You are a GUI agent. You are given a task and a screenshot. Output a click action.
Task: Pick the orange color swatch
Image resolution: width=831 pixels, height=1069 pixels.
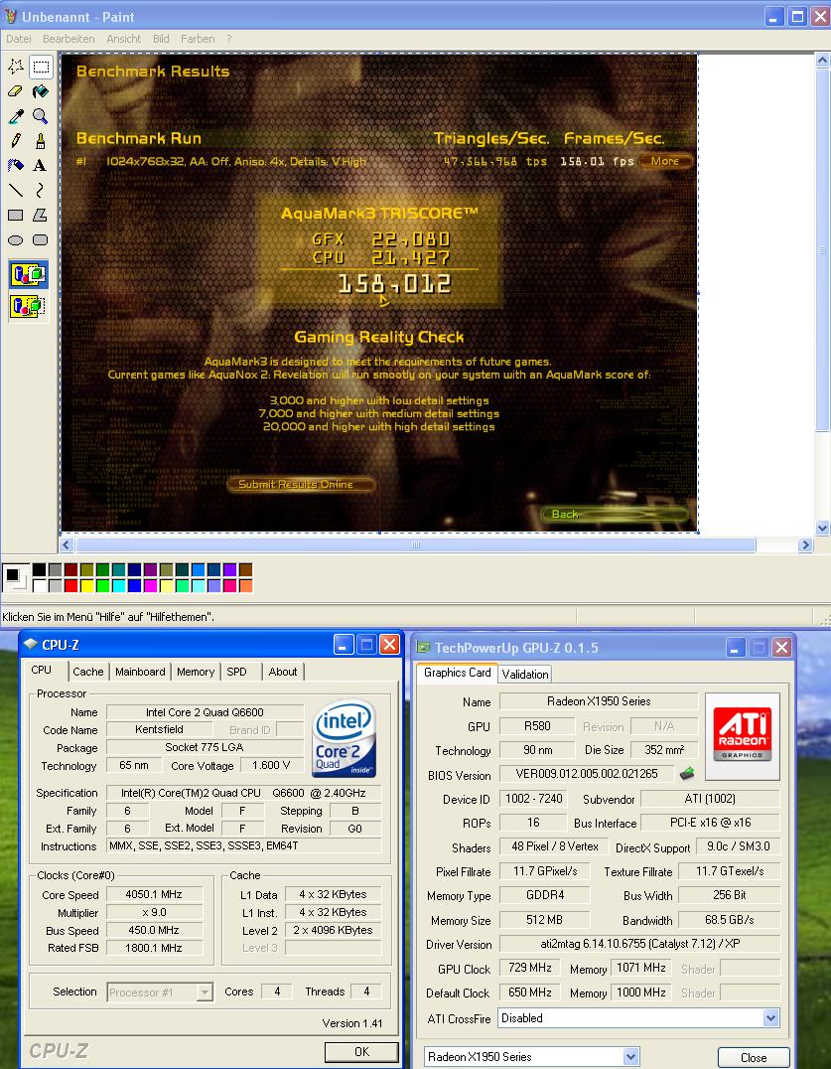click(245, 585)
